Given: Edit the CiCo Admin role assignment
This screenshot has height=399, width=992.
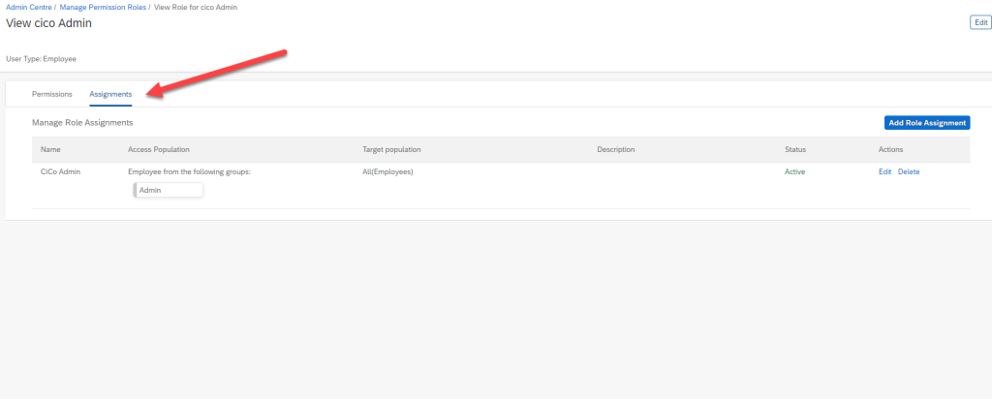Looking at the screenshot, I should (884, 172).
